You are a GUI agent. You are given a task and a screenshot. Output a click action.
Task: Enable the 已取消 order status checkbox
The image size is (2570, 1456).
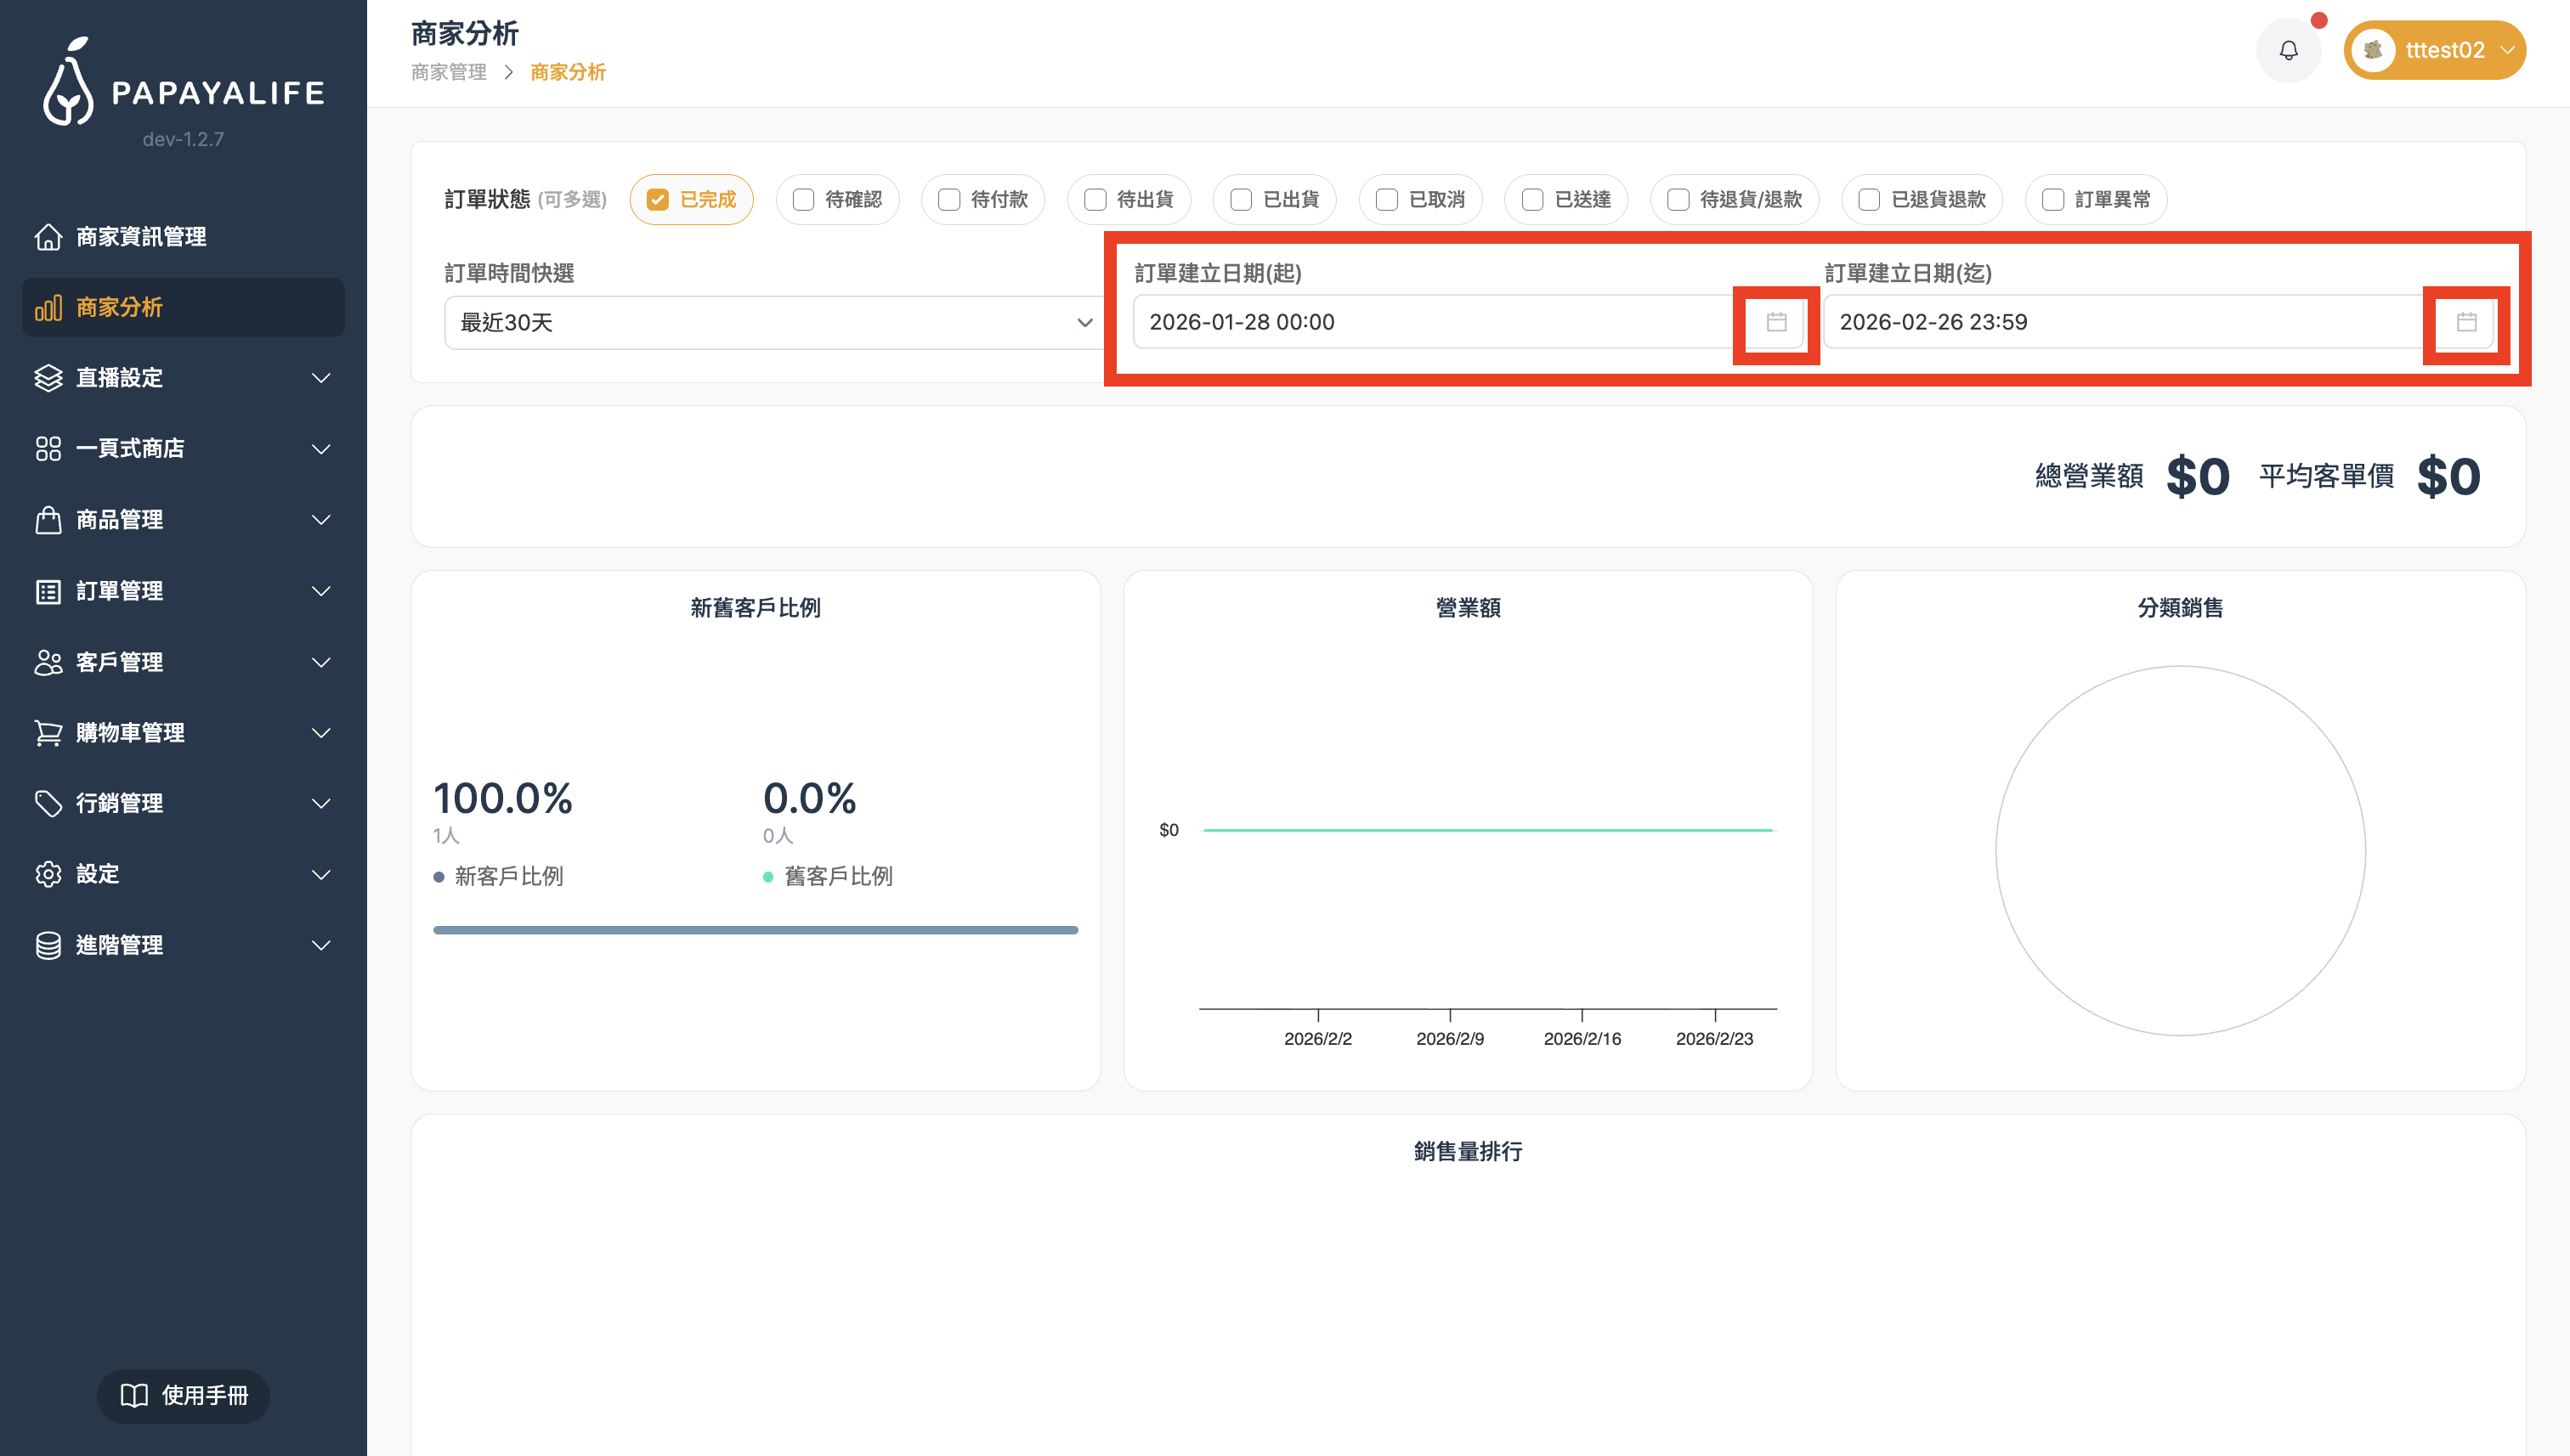[x=1386, y=200]
